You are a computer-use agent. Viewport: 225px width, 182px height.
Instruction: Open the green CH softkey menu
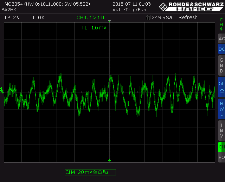tap(221, 147)
